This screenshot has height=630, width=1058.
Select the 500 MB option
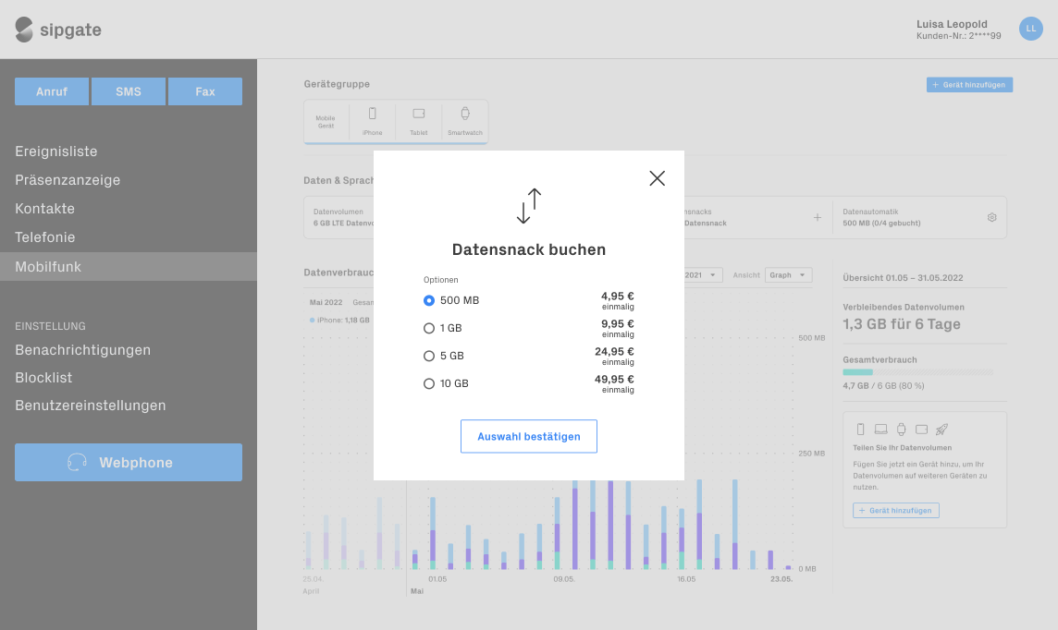(x=451, y=300)
